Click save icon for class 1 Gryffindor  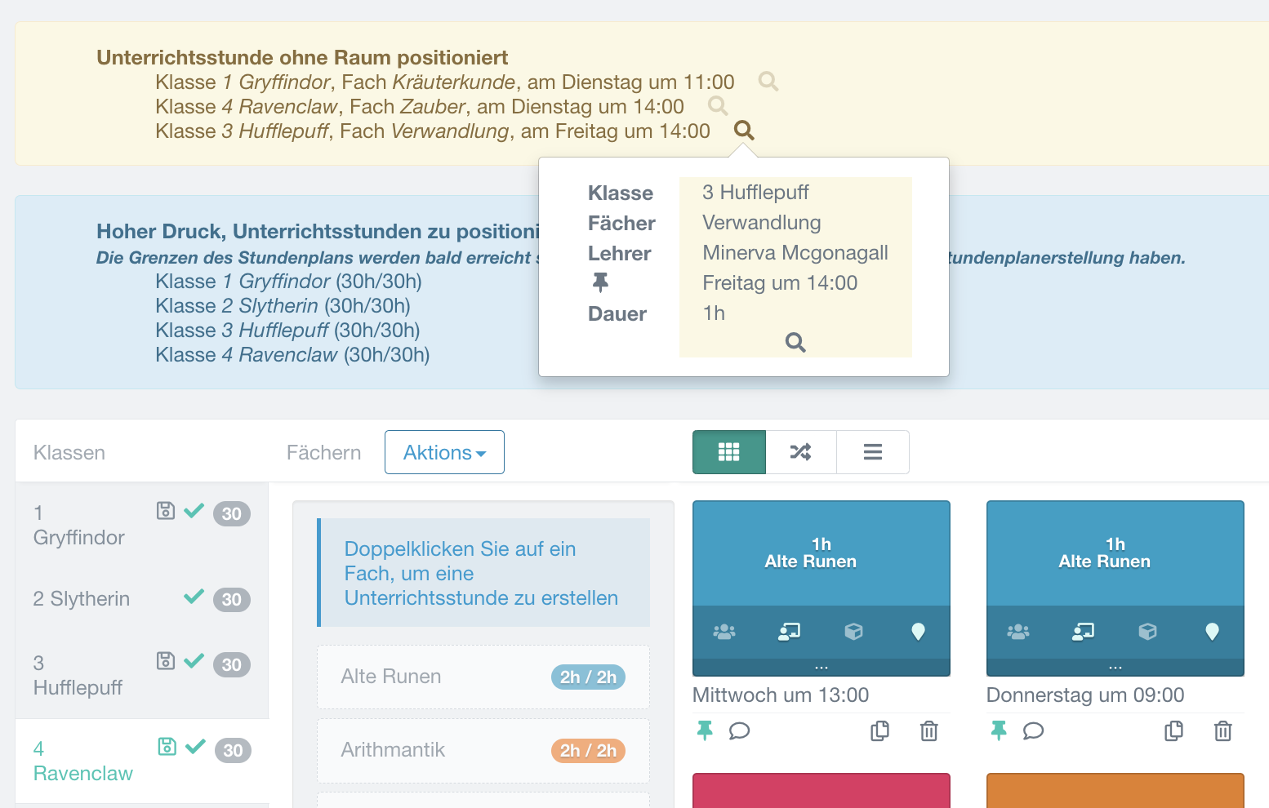tap(166, 511)
